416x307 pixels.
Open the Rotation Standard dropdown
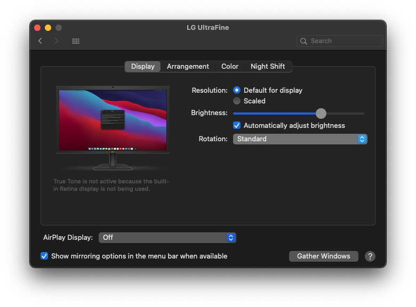(300, 139)
